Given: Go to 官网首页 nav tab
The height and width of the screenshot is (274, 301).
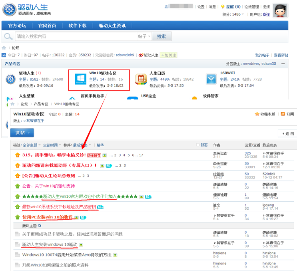Looking at the screenshot, I should [x=48, y=26].
